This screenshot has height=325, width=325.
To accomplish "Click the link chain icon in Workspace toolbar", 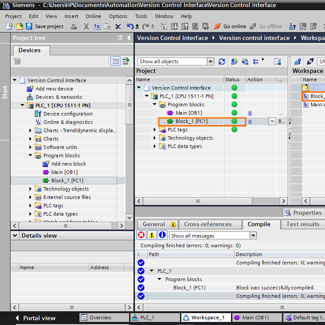I will [x=310, y=61].
